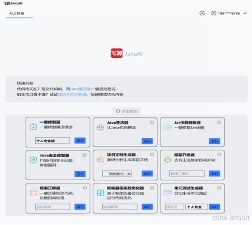Screen dimensions: 252x225
Task: Open the AI工具箱 tab
Action: [x=17, y=14]
